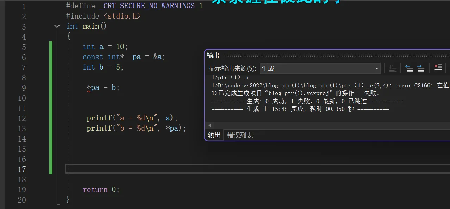
Task: Click the 1>ptr (1).c output line
Action: (x=231, y=78)
